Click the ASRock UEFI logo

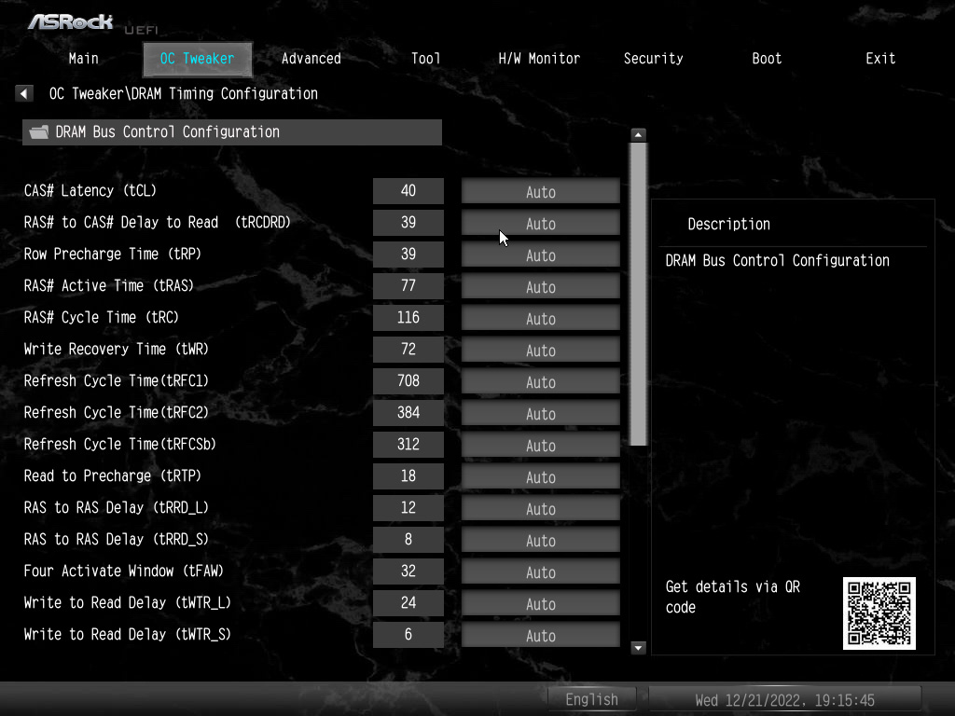pos(71,21)
